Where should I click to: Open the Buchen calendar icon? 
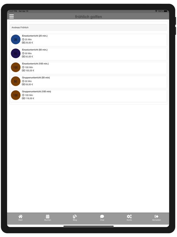tap(48, 216)
